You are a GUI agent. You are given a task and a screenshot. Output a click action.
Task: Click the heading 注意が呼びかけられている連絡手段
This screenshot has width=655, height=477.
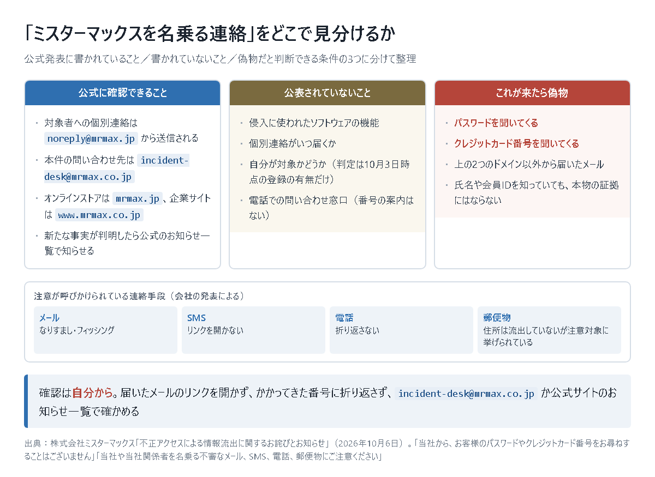click(139, 297)
